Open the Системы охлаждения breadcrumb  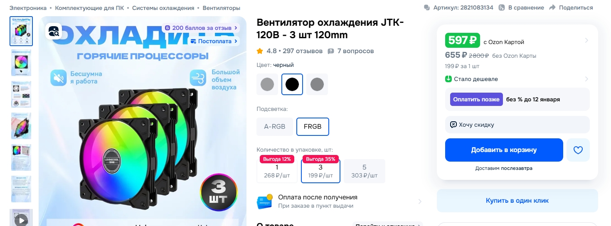163,8
